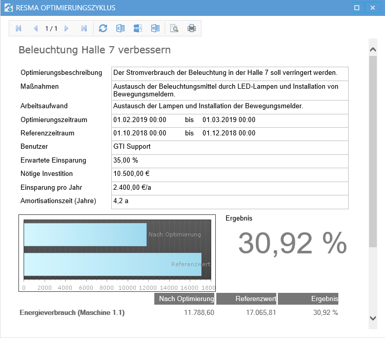Maximize the RESMA window
Screen dimensions: 385x338
point(356,8)
